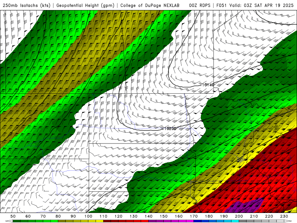297x223 pixels.
Task: Click the '00Z RDPS' model run label
Action: (200, 6)
